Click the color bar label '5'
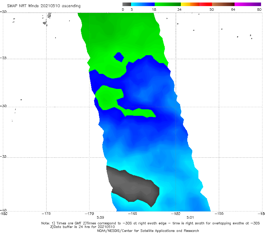 coord(132,10)
